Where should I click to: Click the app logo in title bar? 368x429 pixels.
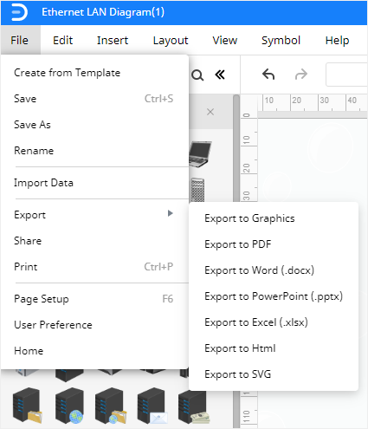point(19,12)
